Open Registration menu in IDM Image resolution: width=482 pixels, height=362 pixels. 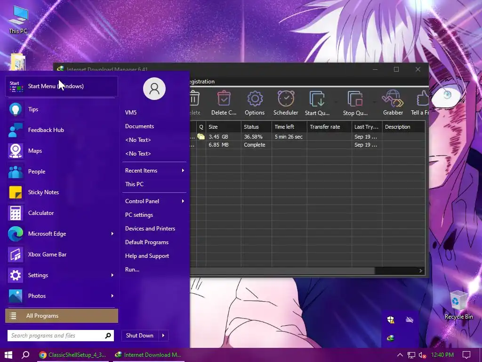[202, 82]
